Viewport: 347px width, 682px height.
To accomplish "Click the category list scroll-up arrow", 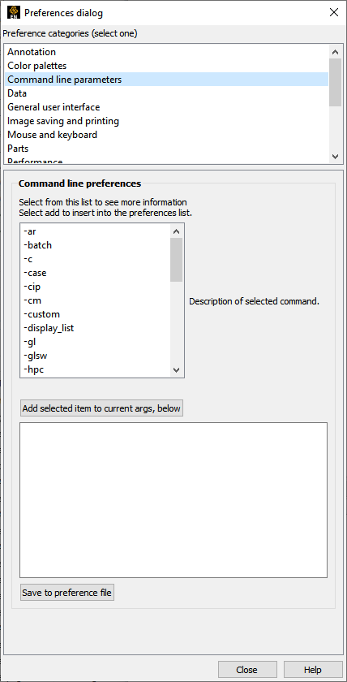I will [x=335, y=52].
